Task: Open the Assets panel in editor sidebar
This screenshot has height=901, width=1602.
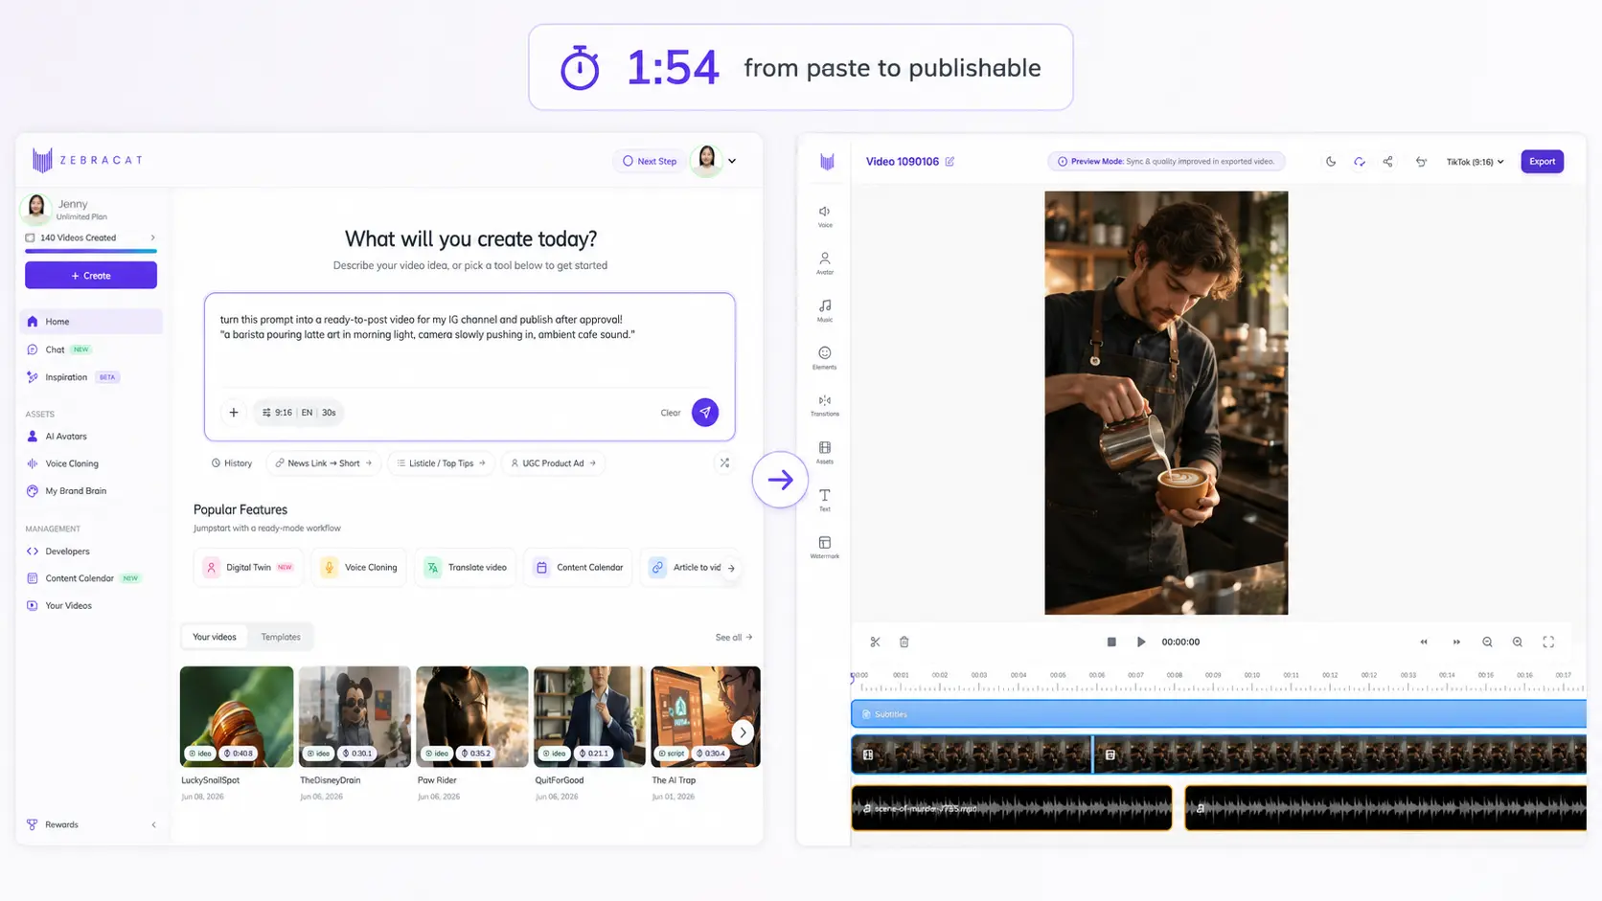Action: 824,452
